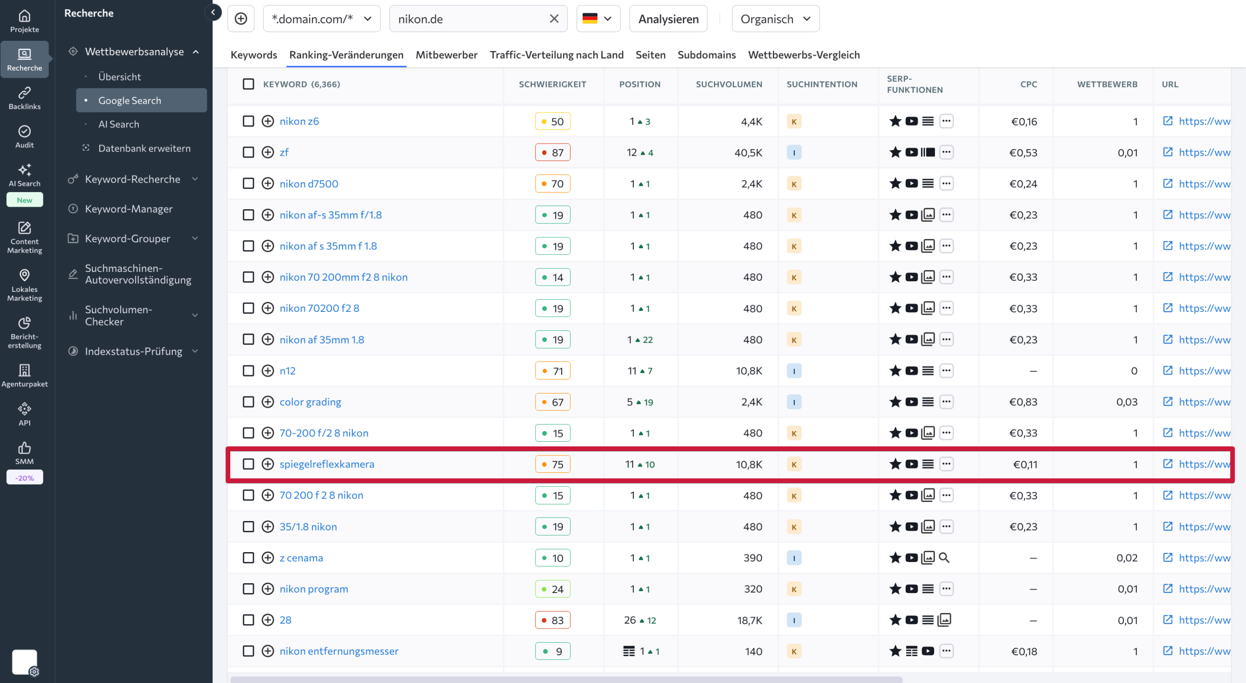Check the 'color grading' keyword checkbox
The width and height of the screenshot is (1246, 683).
[x=248, y=402]
